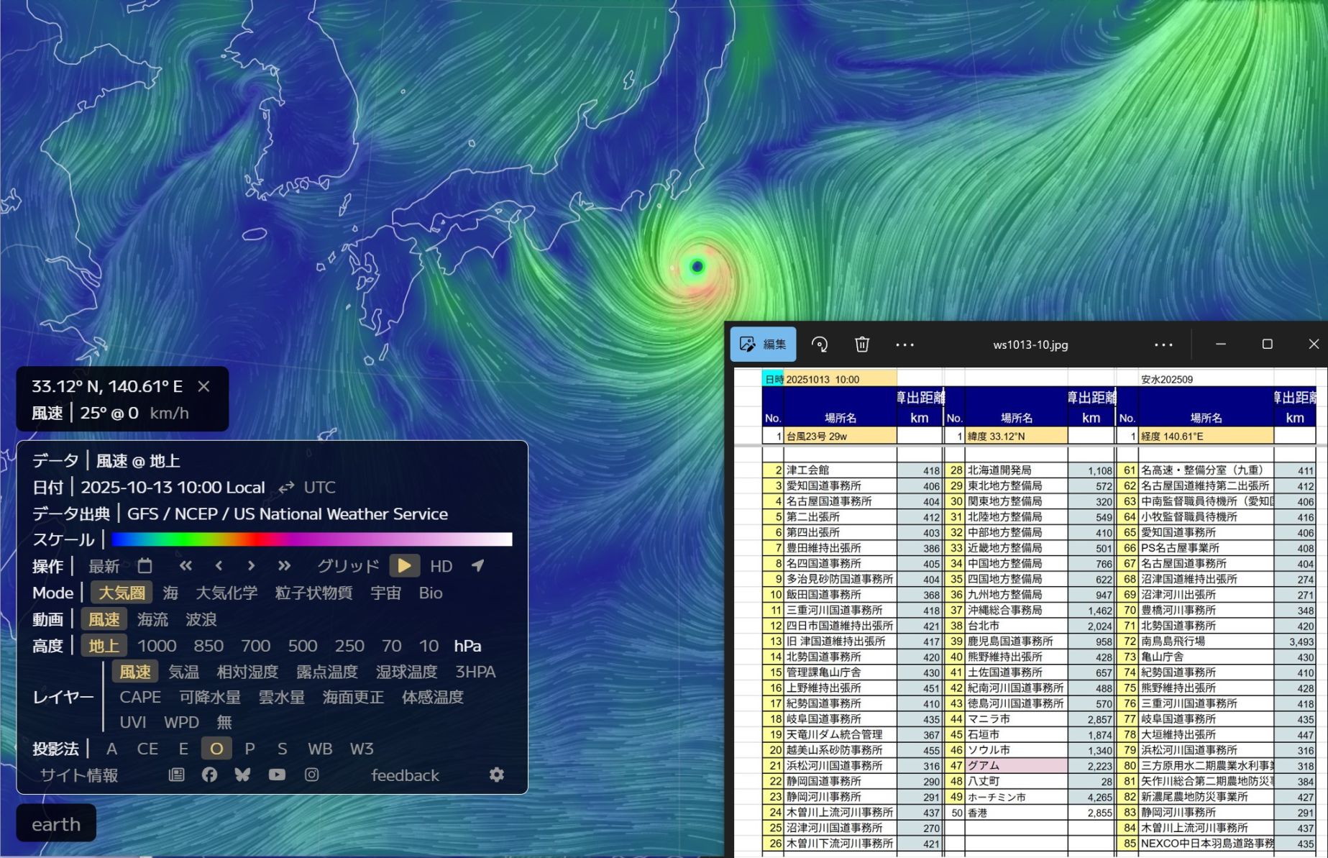Select the 海 ocean mode
Screen dimensions: 1328x858
pyautogui.click(x=170, y=593)
